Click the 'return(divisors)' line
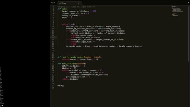190x107 pixels. tap(71, 79)
